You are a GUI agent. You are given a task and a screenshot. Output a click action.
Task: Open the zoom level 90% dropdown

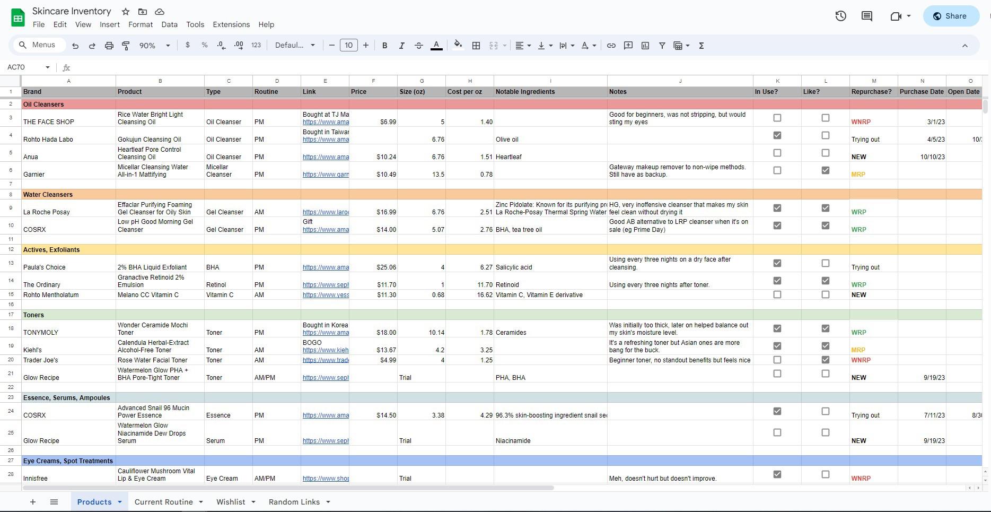(154, 46)
